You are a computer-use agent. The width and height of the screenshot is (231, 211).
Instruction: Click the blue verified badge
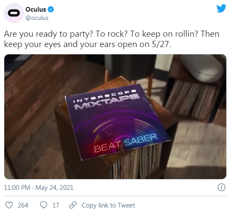(x=51, y=9)
